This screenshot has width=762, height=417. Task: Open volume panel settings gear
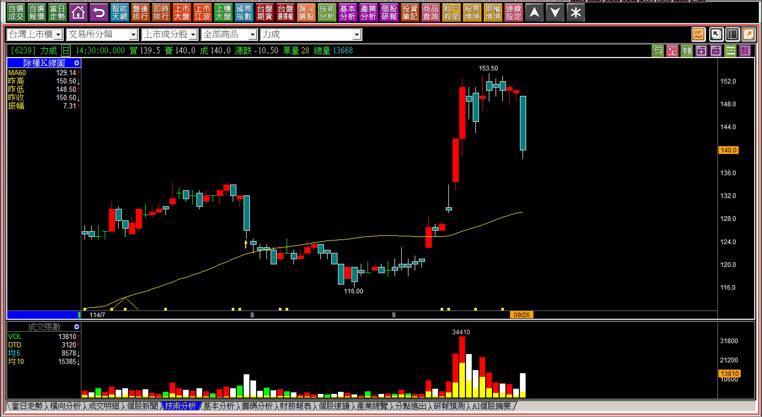[77, 327]
